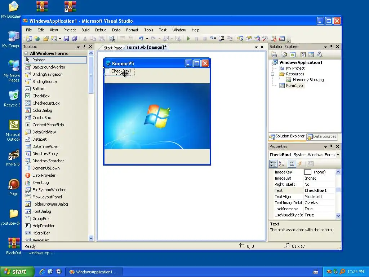This screenshot has height=277, width=369.
Task: Click the Step Over debug icon
Action: point(222,39)
